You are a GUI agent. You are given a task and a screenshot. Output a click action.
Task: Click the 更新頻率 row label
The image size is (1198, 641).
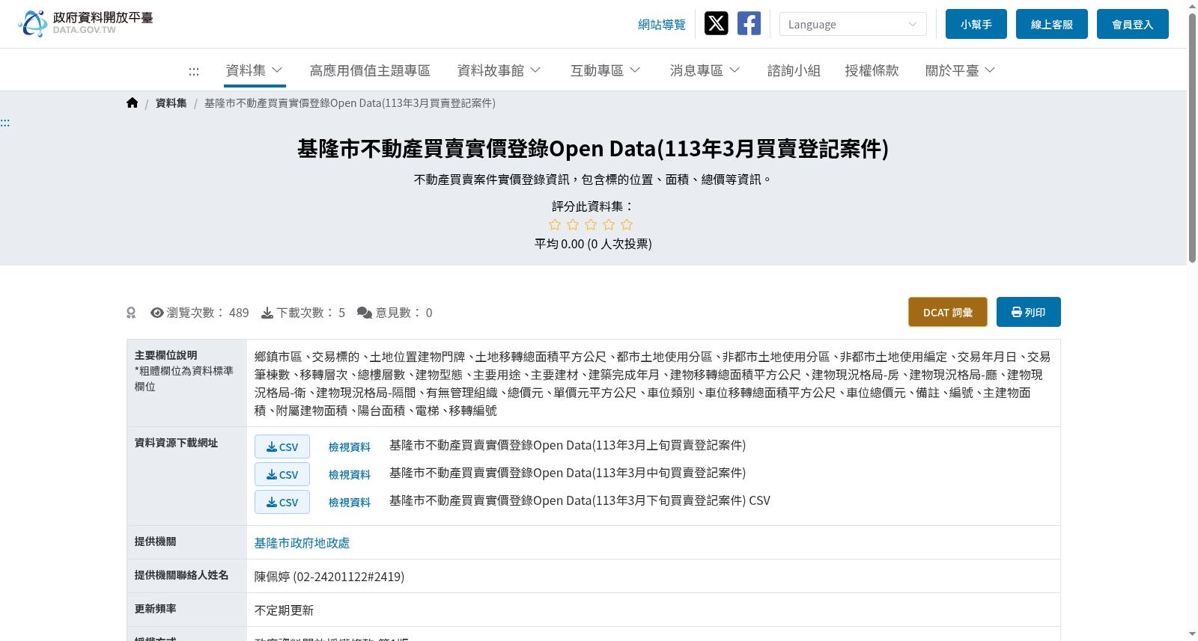tap(156, 609)
